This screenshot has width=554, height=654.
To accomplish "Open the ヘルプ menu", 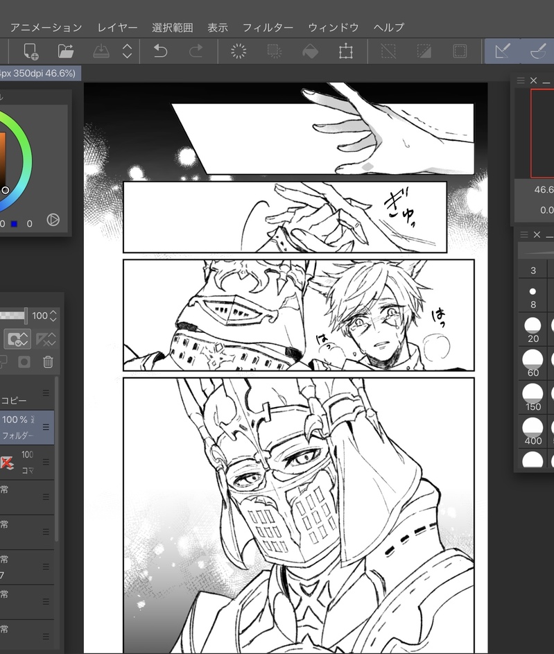I will point(388,28).
